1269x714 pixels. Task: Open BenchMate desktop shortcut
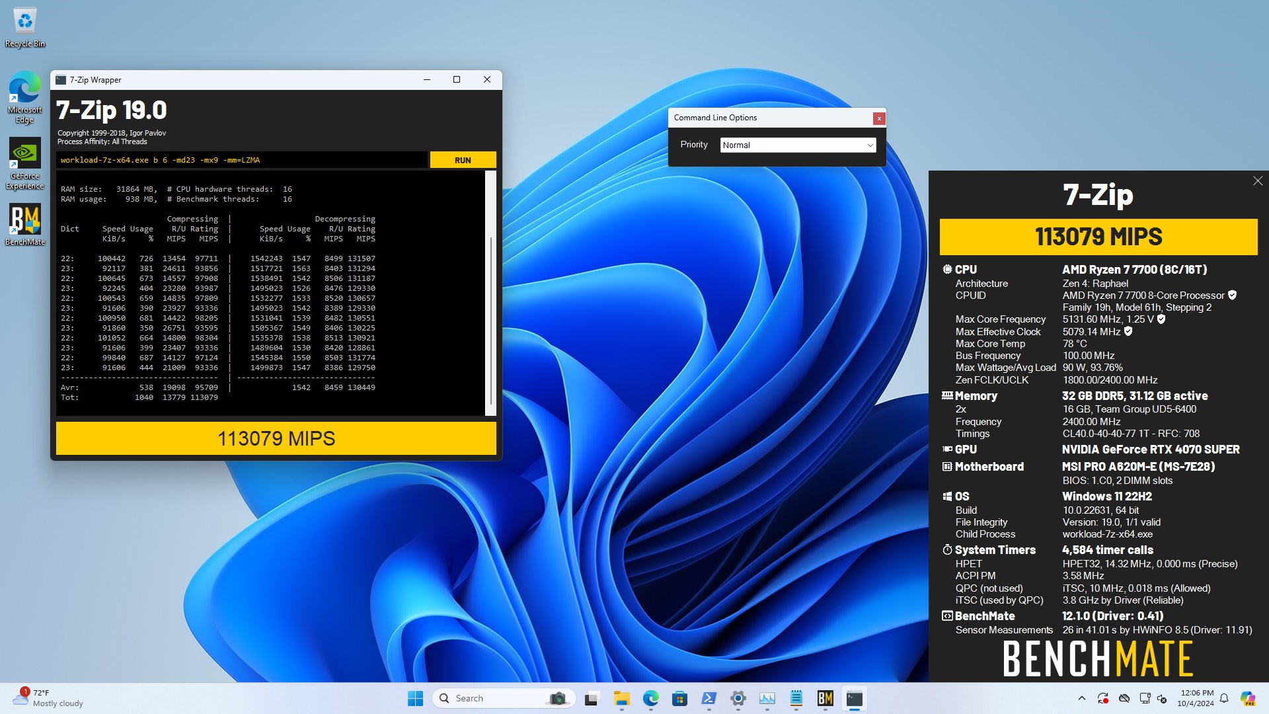click(x=25, y=225)
